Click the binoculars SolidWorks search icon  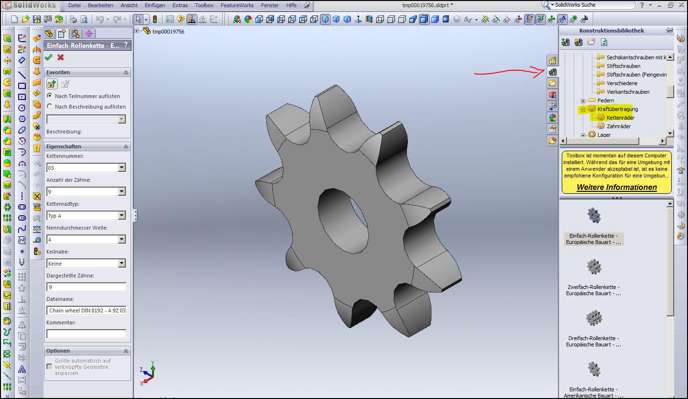click(x=546, y=5)
